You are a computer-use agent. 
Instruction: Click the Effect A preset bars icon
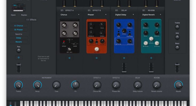click(62, 10)
